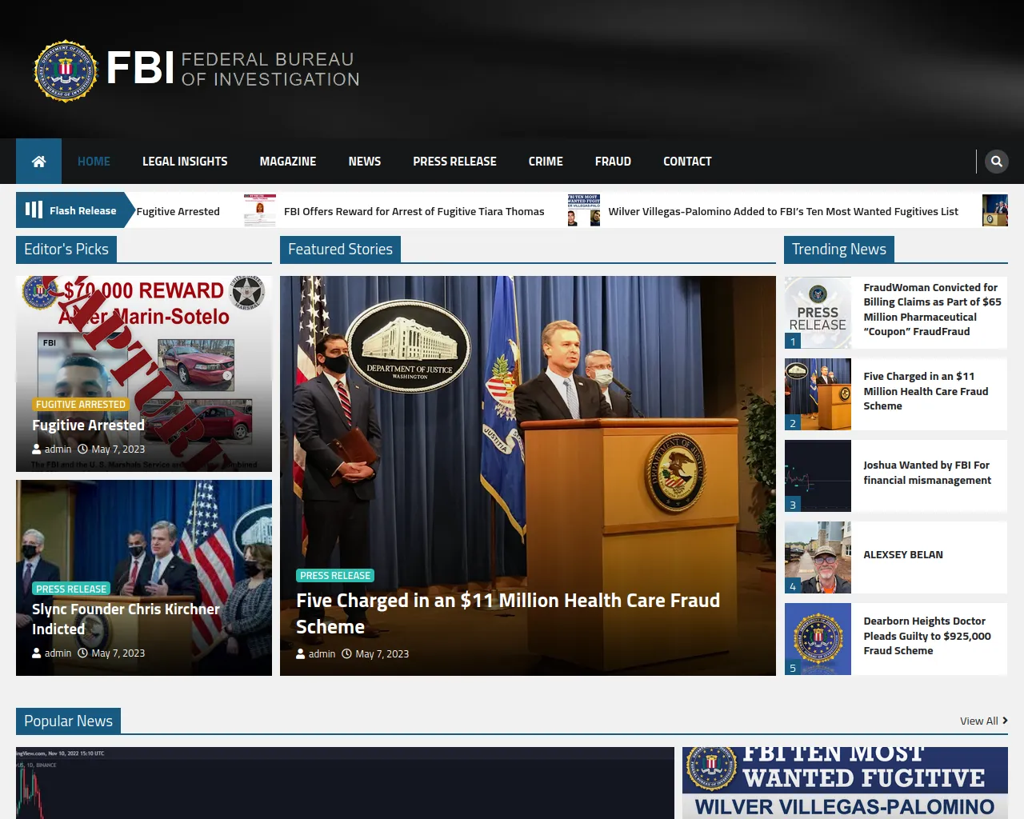
Task: Click admin author on featured story
Action: pos(322,654)
